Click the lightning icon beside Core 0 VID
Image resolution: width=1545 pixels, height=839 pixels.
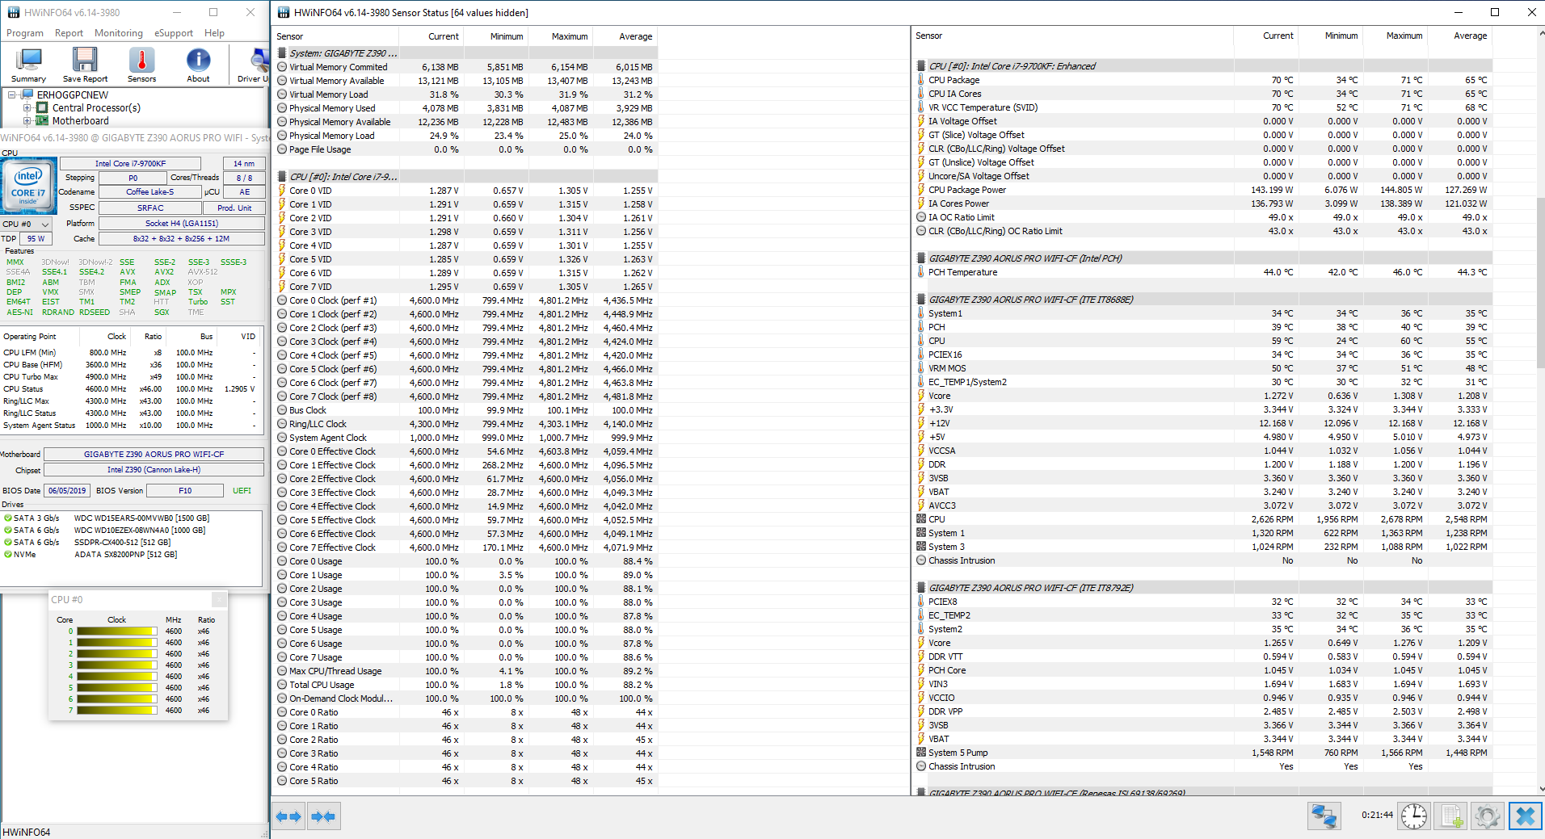282,191
